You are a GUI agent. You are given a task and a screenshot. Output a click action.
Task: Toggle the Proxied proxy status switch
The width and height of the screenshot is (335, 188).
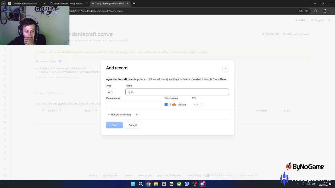[x=167, y=104]
